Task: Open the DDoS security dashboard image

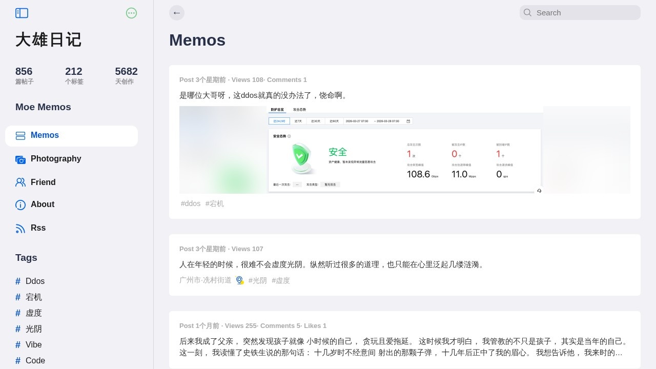Action: [404, 150]
